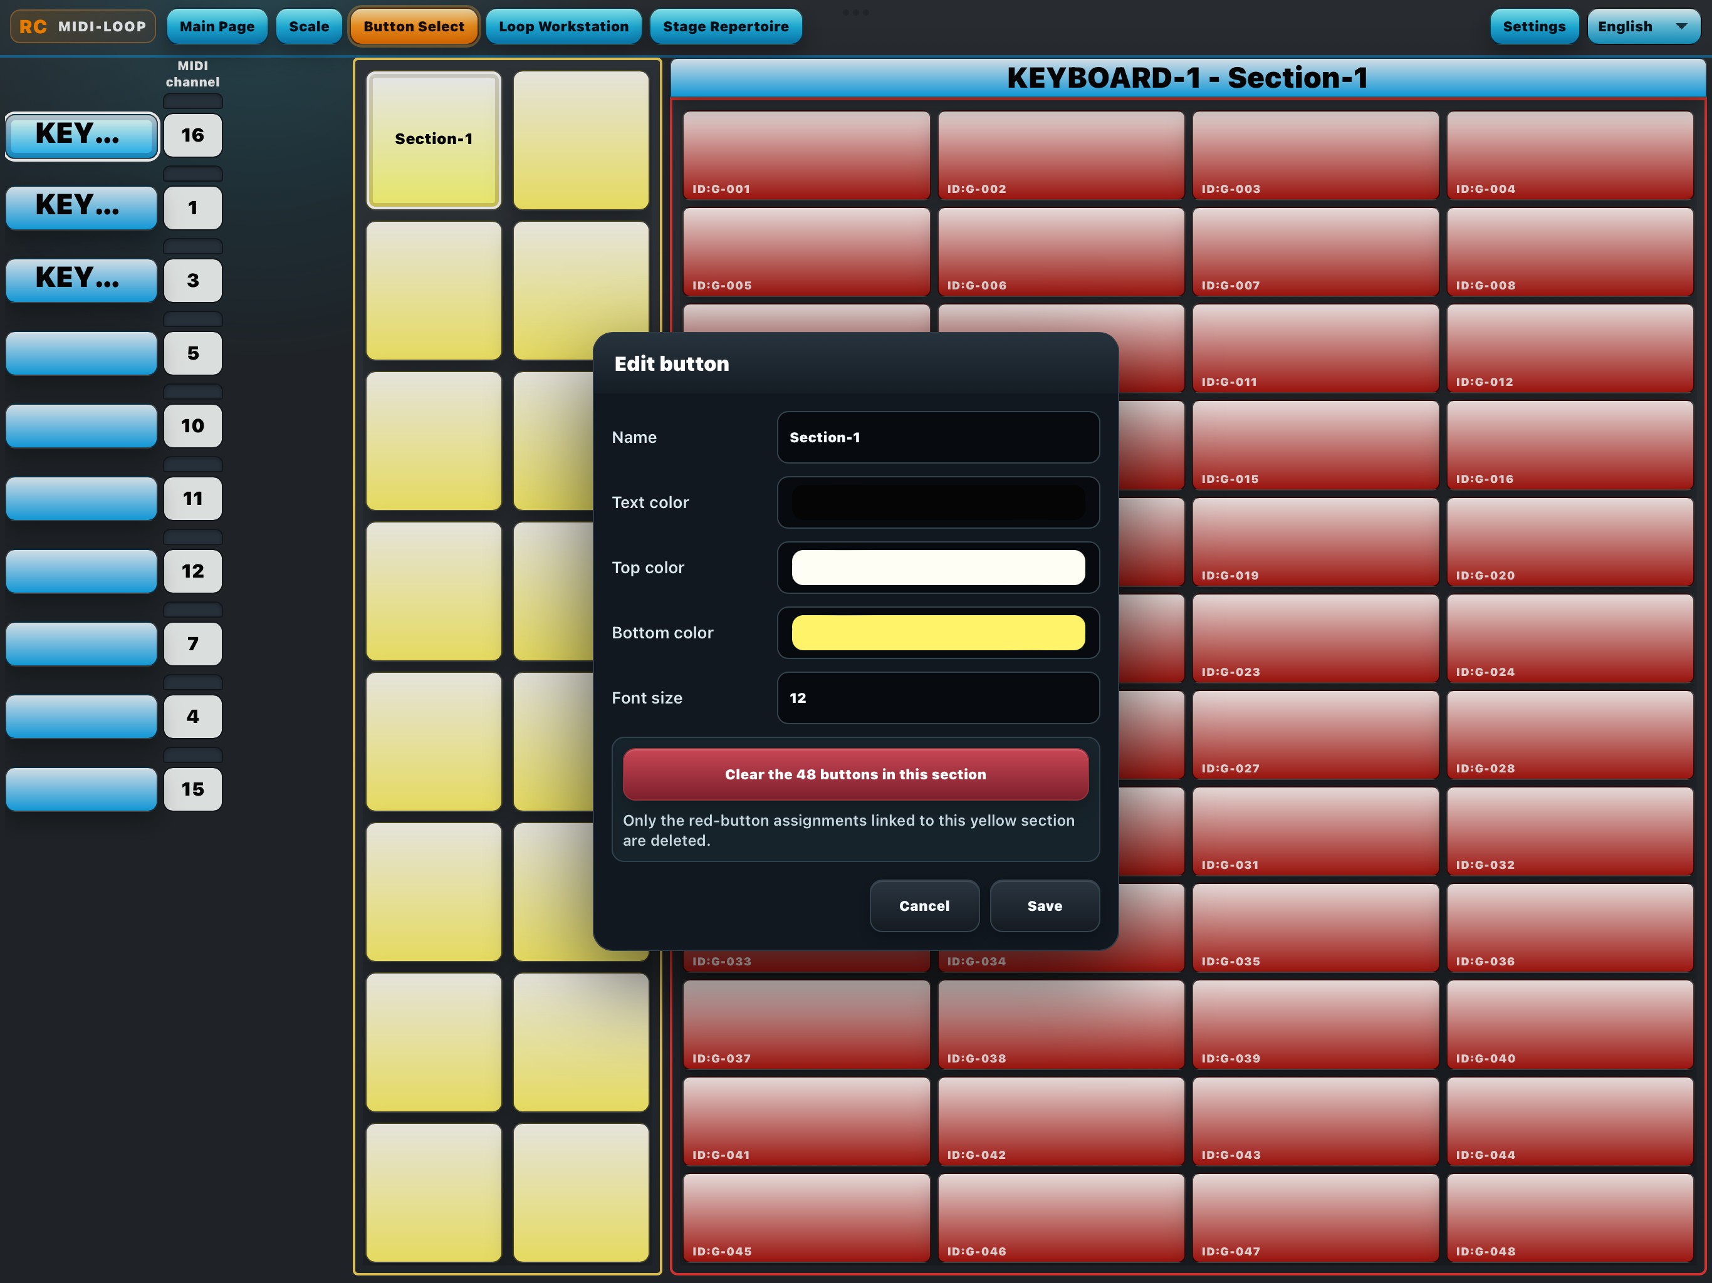Click red button ID:G-008
Viewport: 1712px width, 1283px height.
[1570, 252]
